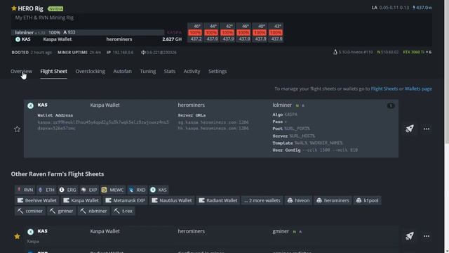Image resolution: width=449 pixels, height=253 pixels.
Task: Open the gminer flight sheet three-dot menu
Action: [427, 236]
